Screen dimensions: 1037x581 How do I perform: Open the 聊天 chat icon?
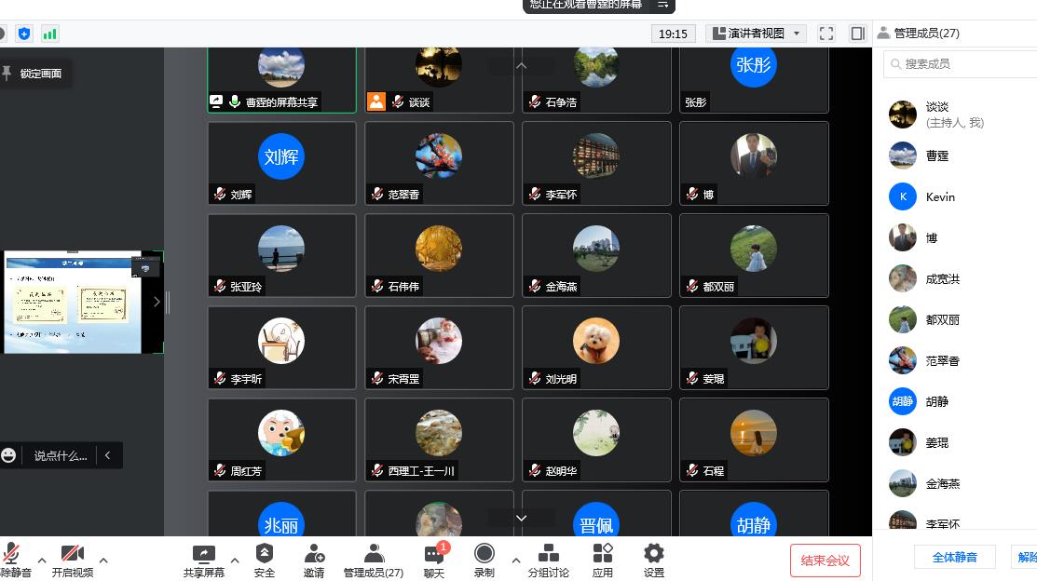434,555
